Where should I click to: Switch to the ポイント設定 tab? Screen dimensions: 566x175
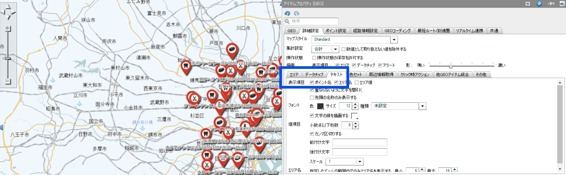336,31
